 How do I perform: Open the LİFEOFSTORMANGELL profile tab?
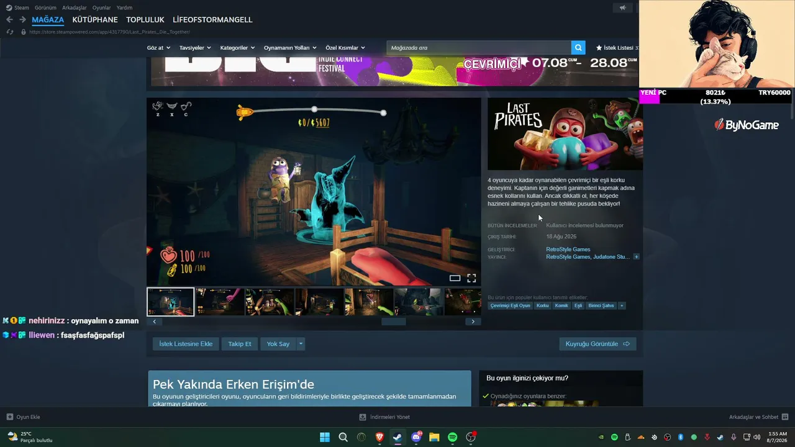212,20
